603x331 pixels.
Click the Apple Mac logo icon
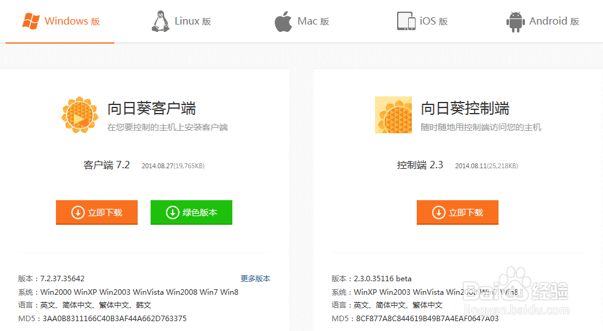[x=283, y=21]
